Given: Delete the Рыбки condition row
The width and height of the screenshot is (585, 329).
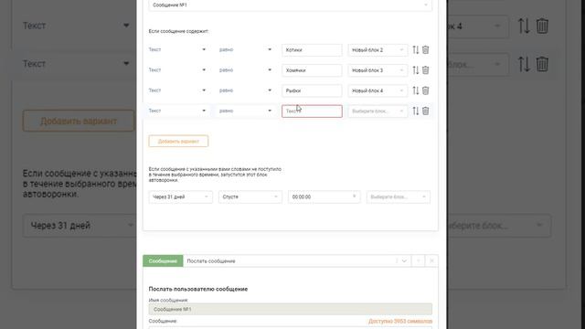Looking at the screenshot, I should coord(425,90).
